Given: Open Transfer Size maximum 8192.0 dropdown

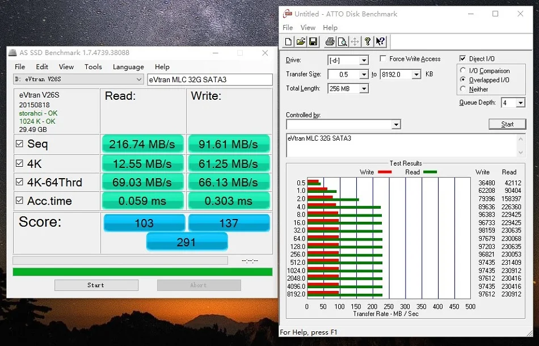Looking at the screenshot, I should (416, 74).
